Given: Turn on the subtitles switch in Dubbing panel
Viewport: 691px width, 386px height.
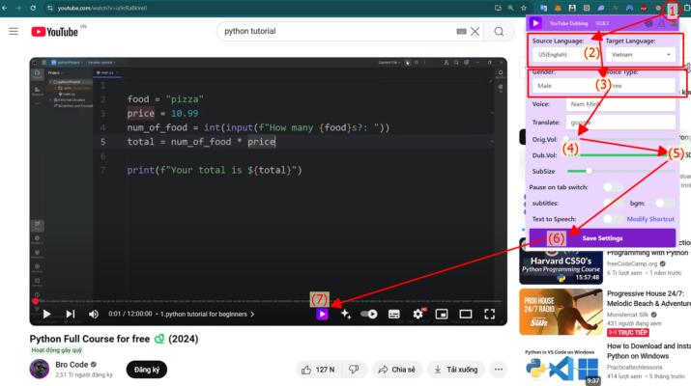Looking at the screenshot, I should point(613,203).
